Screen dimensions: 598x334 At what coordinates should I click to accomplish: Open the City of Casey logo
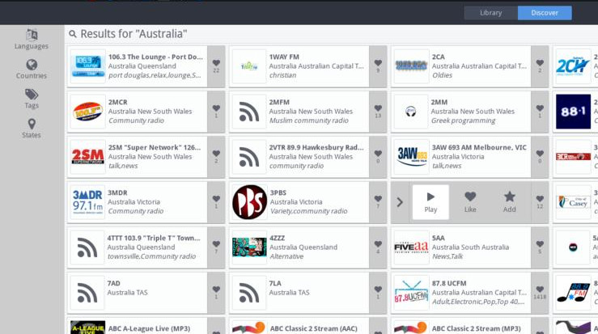[573, 202]
